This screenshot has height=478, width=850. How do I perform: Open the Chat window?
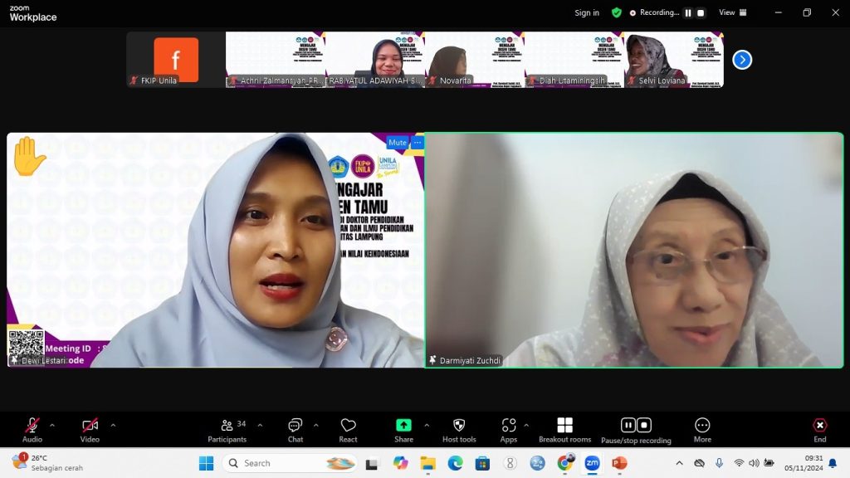tap(295, 429)
